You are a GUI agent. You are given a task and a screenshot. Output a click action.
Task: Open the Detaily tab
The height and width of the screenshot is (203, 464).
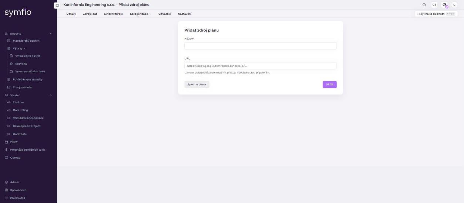(71, 14)
